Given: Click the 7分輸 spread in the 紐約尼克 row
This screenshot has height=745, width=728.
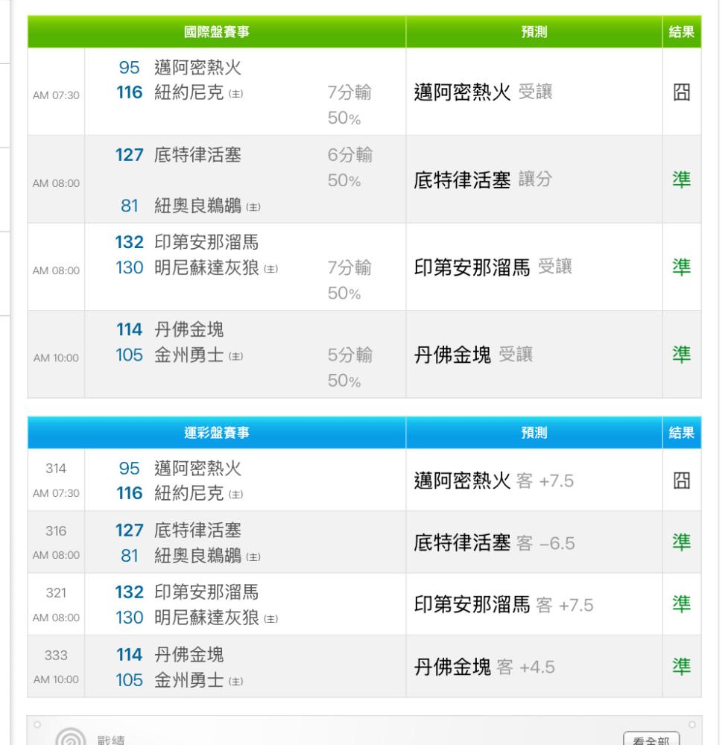Looking at the screenshot, I should 349,92.
